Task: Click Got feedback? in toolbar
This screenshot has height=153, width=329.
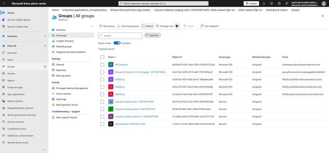Action: 209,26
